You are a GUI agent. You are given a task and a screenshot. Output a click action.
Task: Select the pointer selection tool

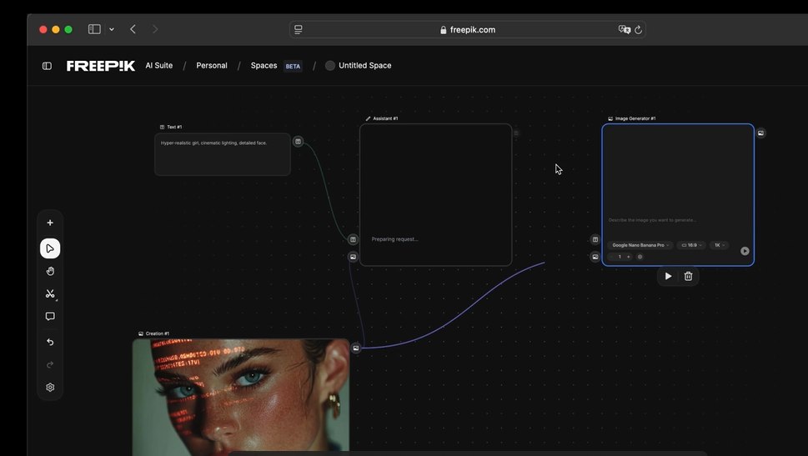click(x=50, y=248)
